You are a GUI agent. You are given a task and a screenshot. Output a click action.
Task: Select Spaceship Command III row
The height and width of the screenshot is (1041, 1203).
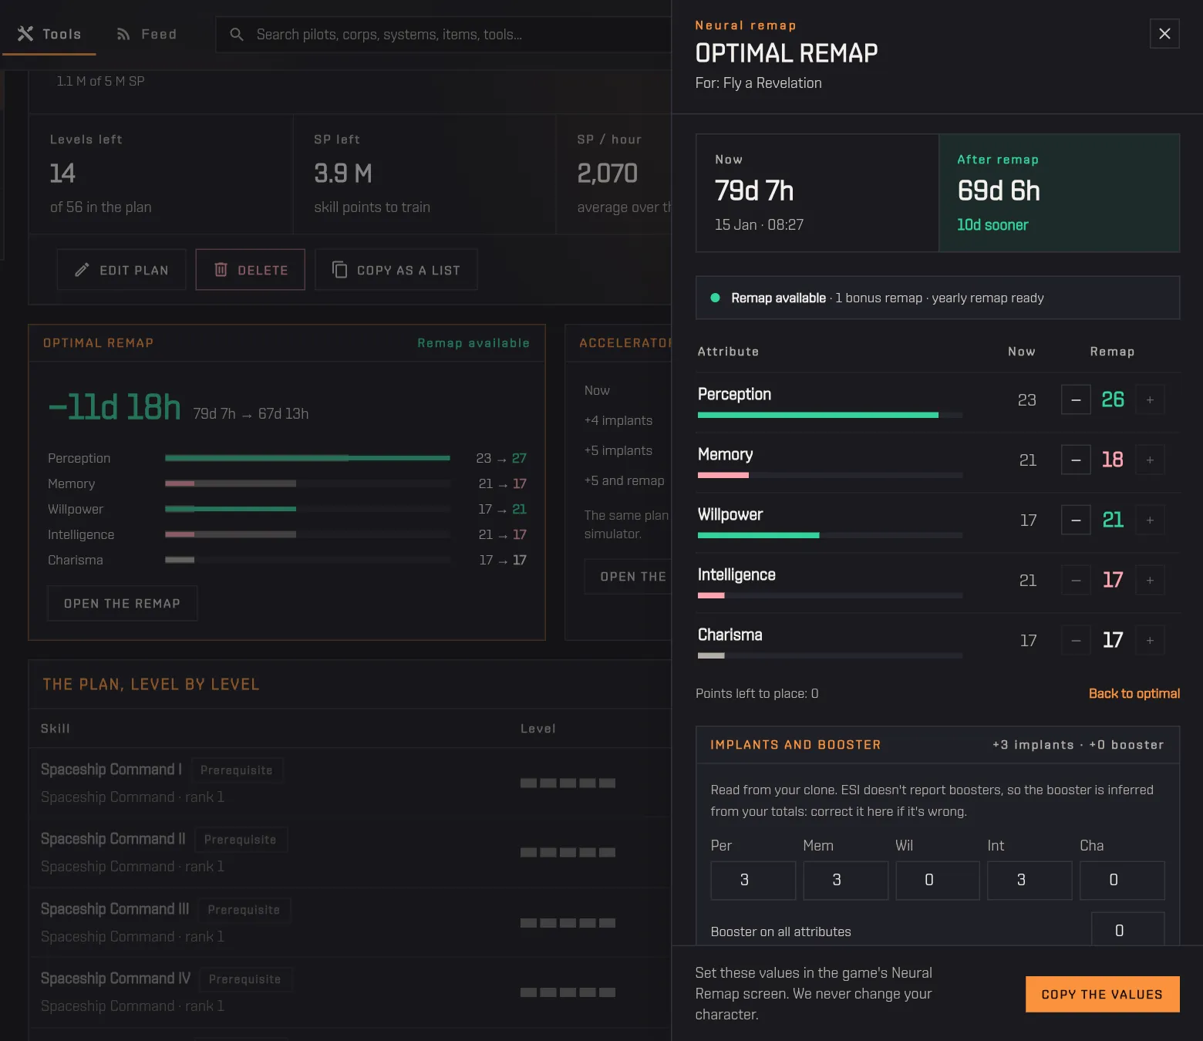(x=350, y=922)
